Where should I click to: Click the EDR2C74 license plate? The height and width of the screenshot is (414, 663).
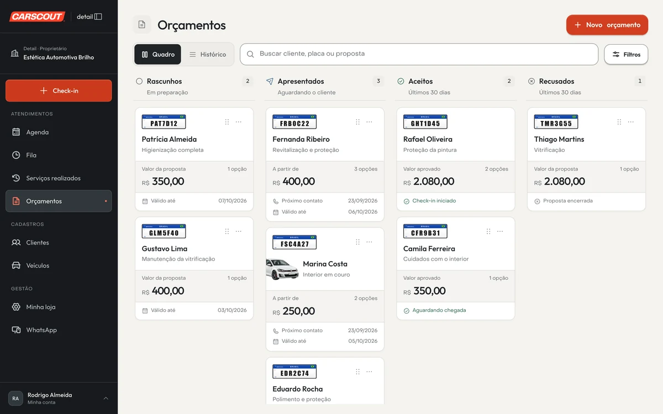click(294, 371)
